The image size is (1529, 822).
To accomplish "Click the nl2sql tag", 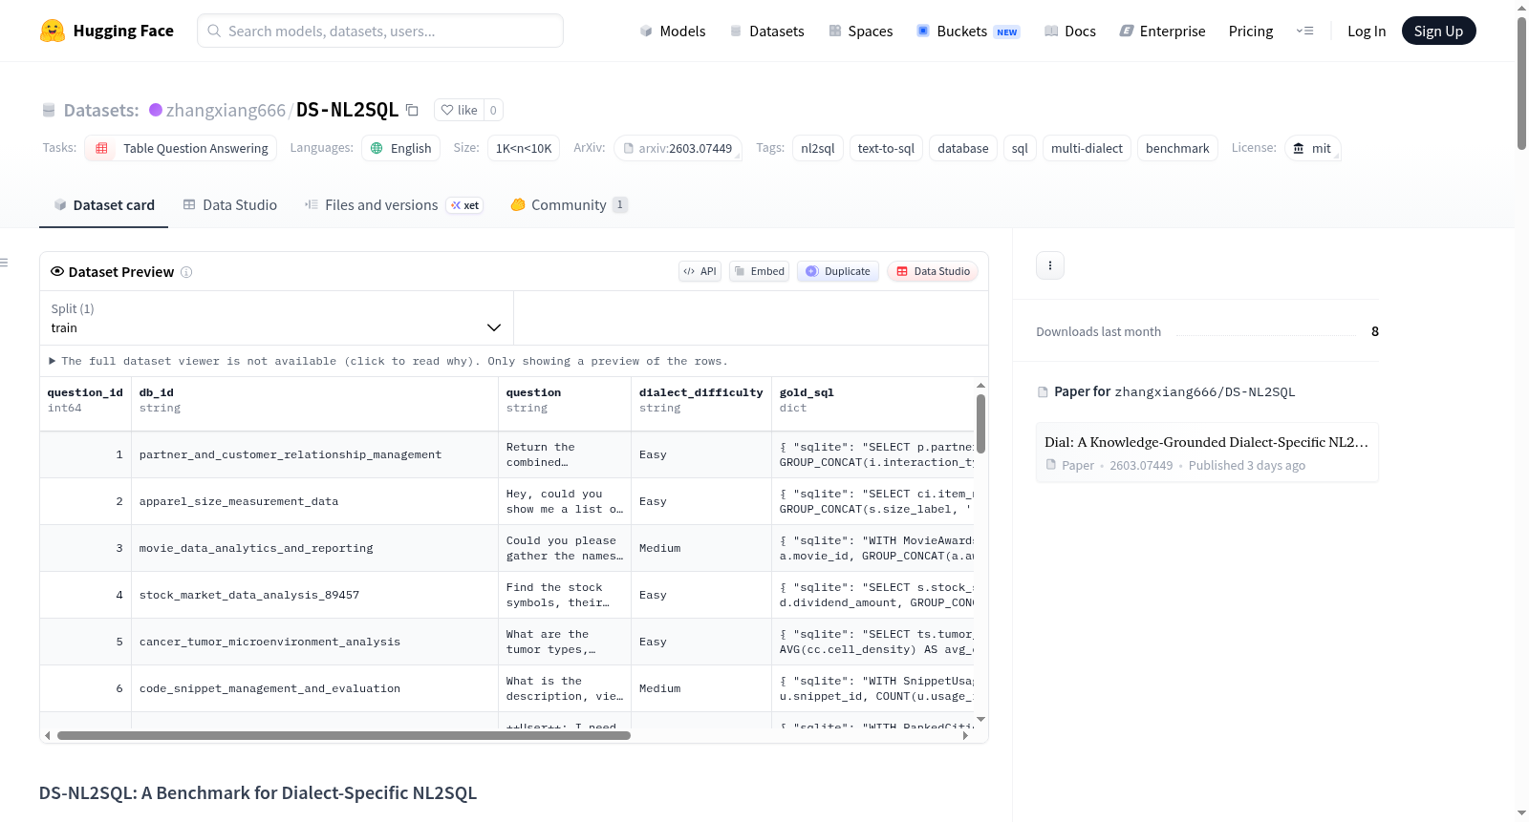I will 818,148.
